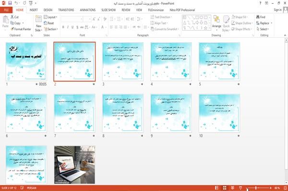Select slide 12 thumbnail with laptop photo
This screenshot has height=191, width=288.
[x=74, y=165]
